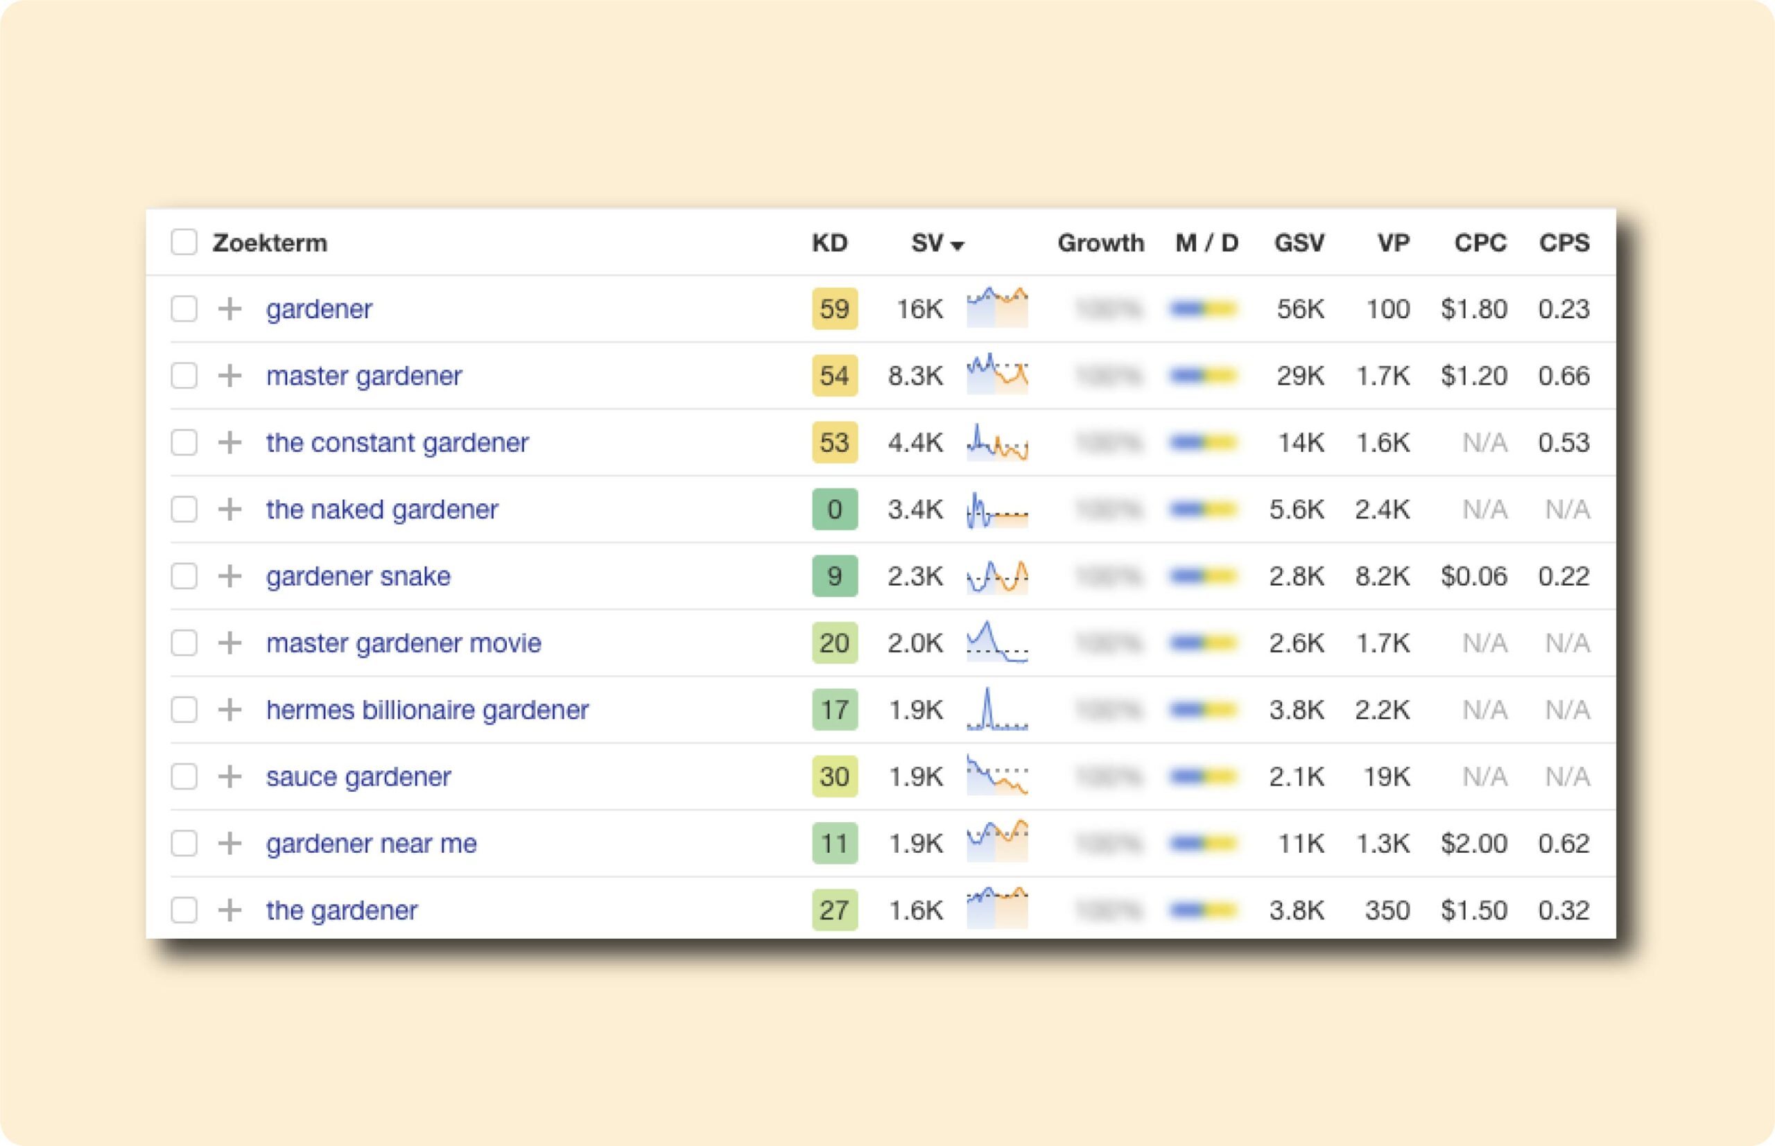Click the plus icon next to master gardener
The image size is (1775, 1146).
230,376
